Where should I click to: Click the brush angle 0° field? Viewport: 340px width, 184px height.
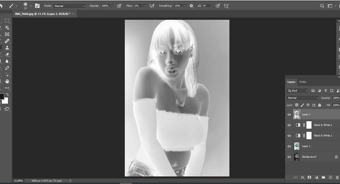click(206, 6)
